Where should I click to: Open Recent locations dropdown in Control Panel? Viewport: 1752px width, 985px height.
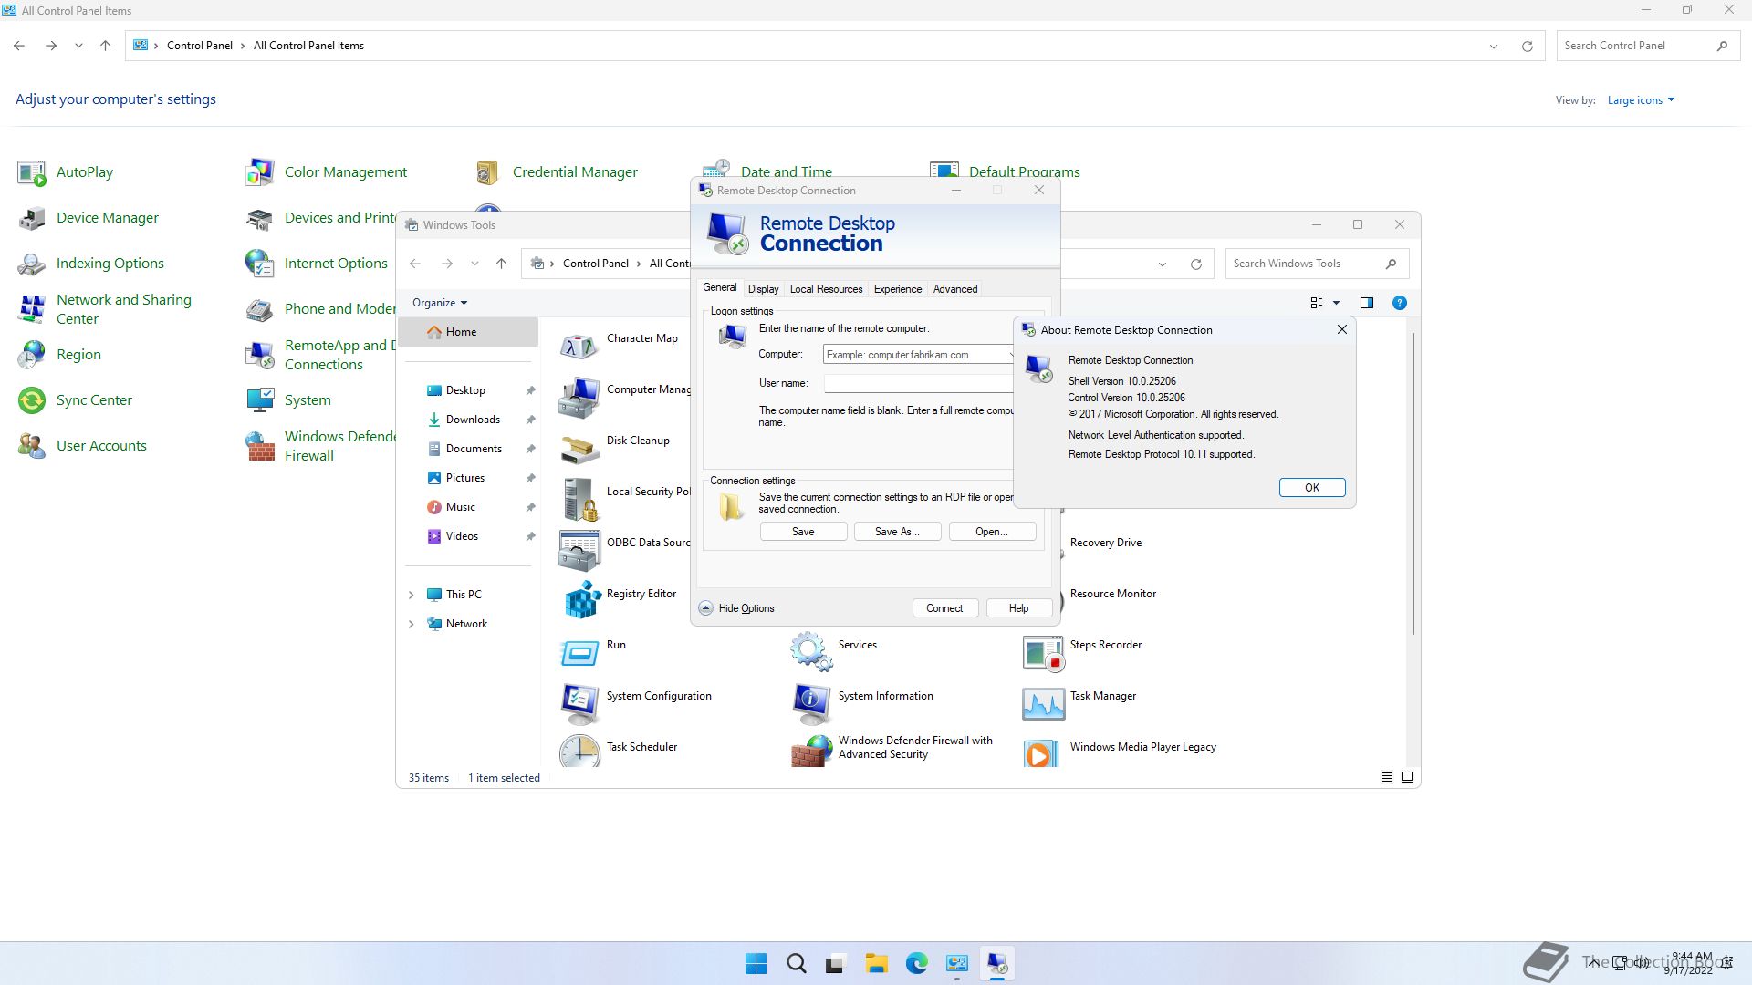[78, 46]
